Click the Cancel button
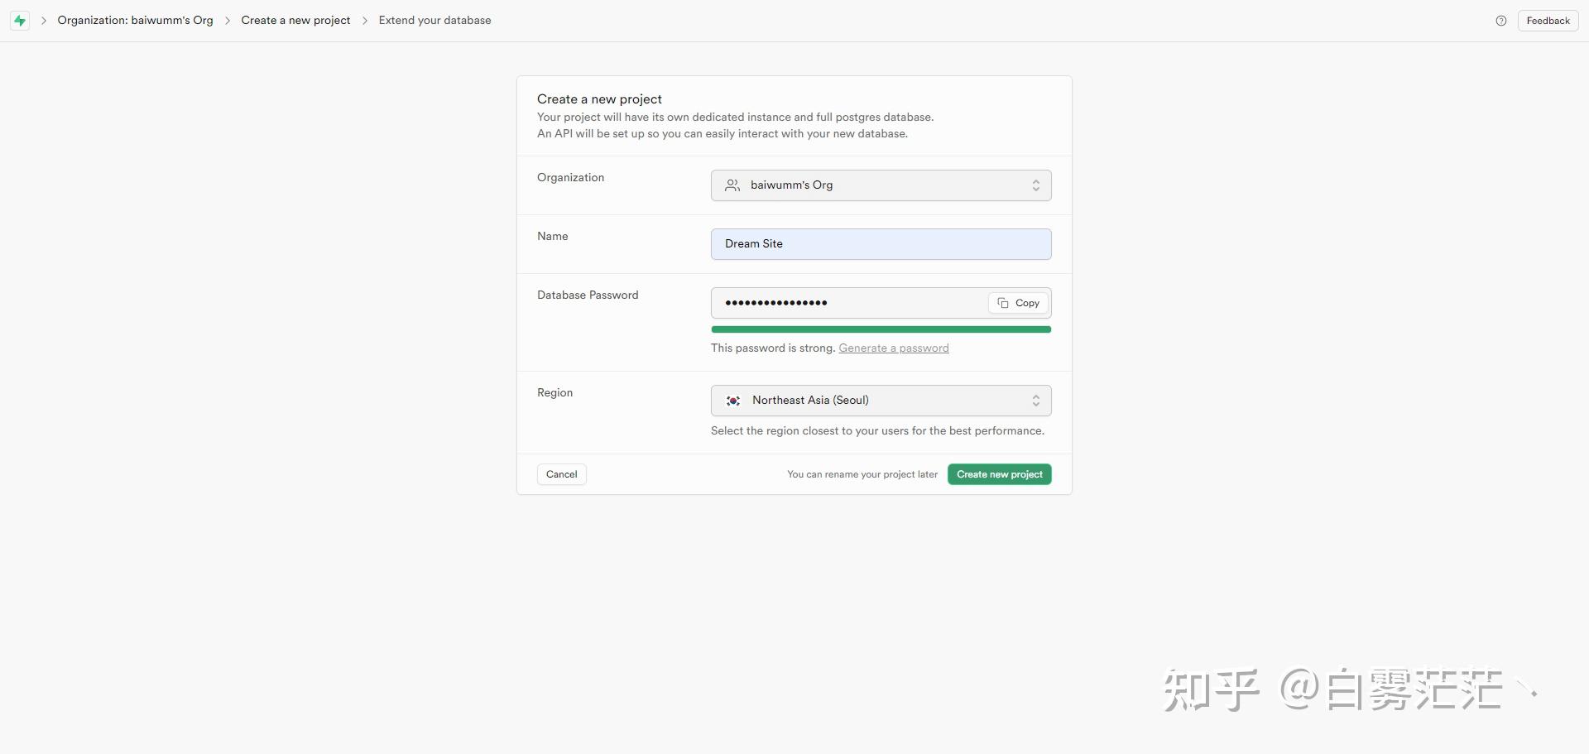The image size is (1589, 754). tap(561, 474)
